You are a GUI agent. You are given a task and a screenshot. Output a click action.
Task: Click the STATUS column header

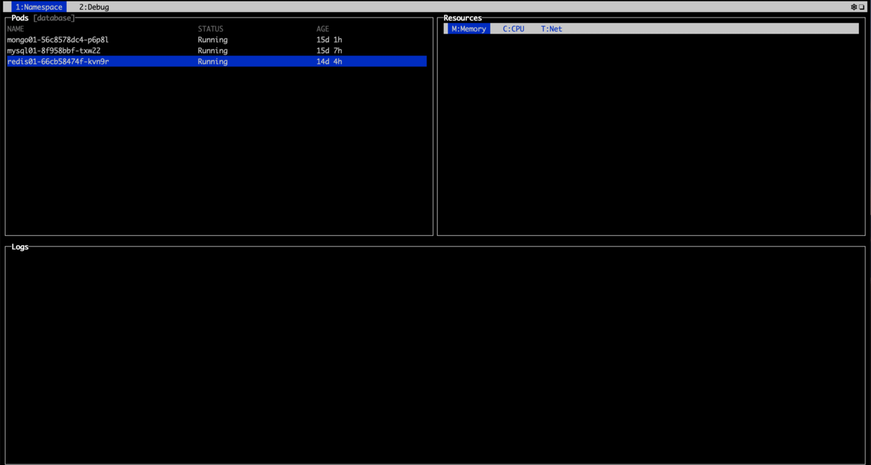[211, 29]
